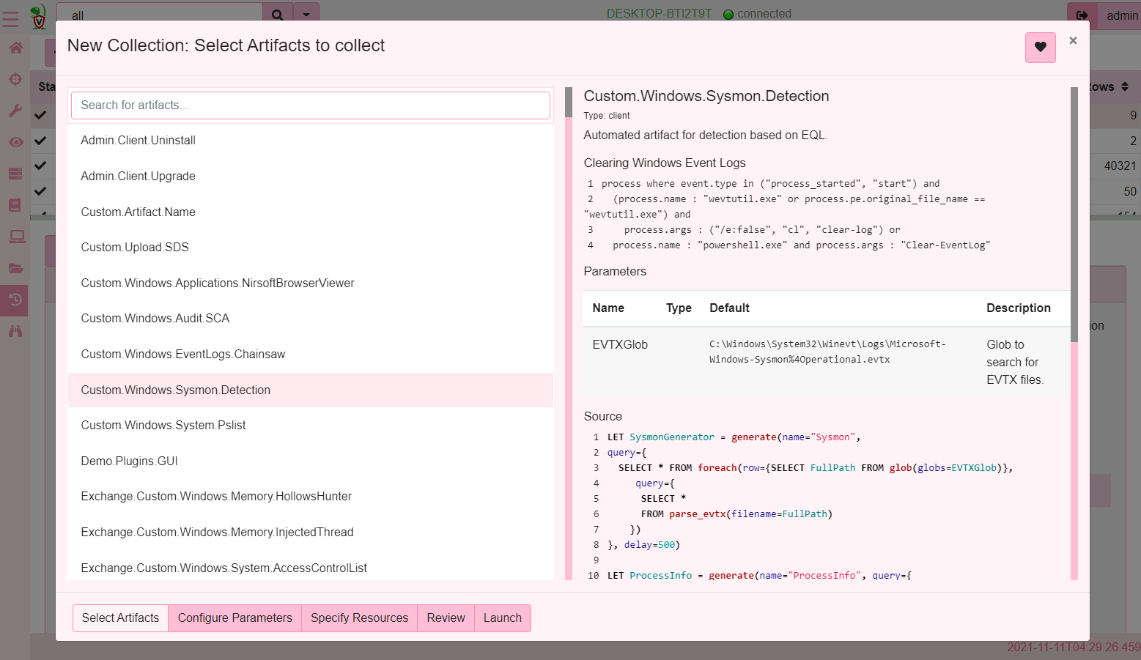Open the Review step
This screenshot has height=660, width=1141.
point(446,618)
